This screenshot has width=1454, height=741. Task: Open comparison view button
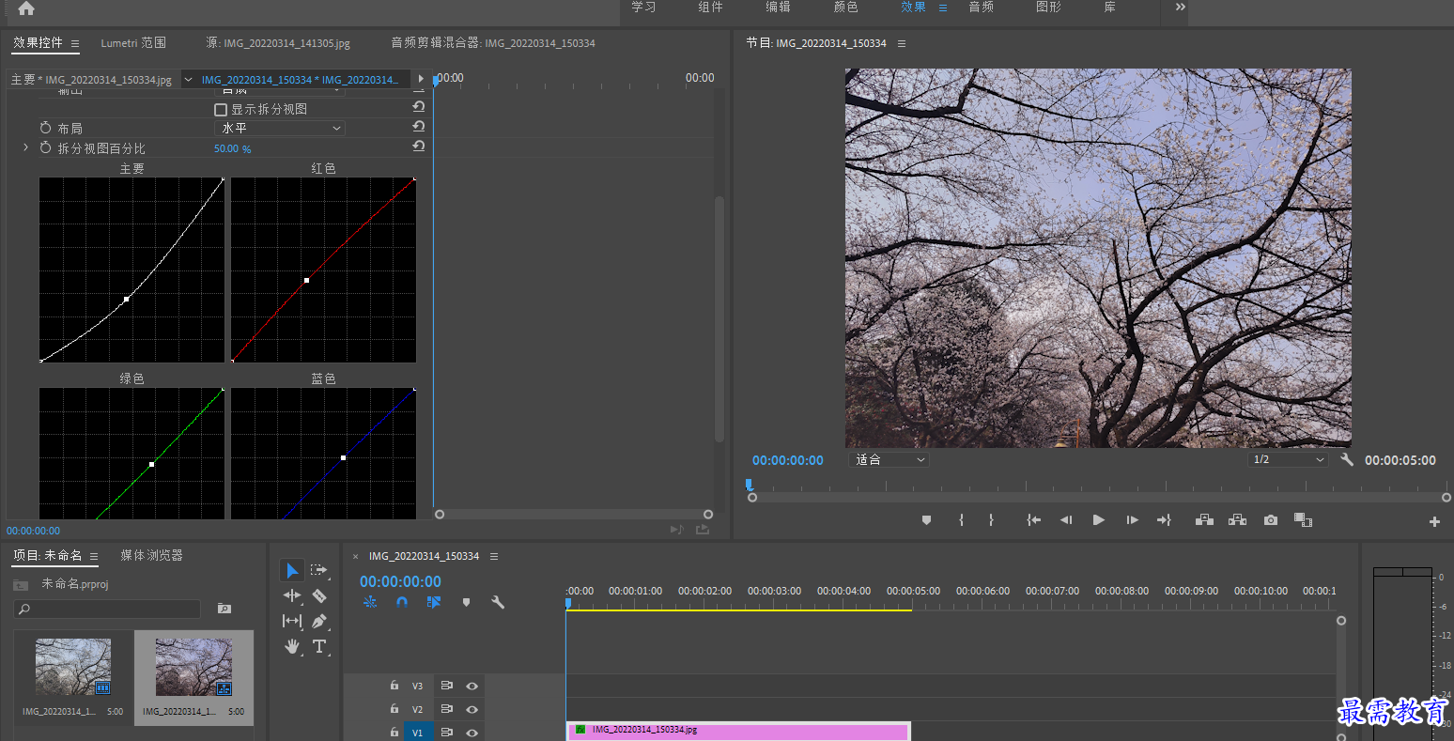pos(1303,519)
